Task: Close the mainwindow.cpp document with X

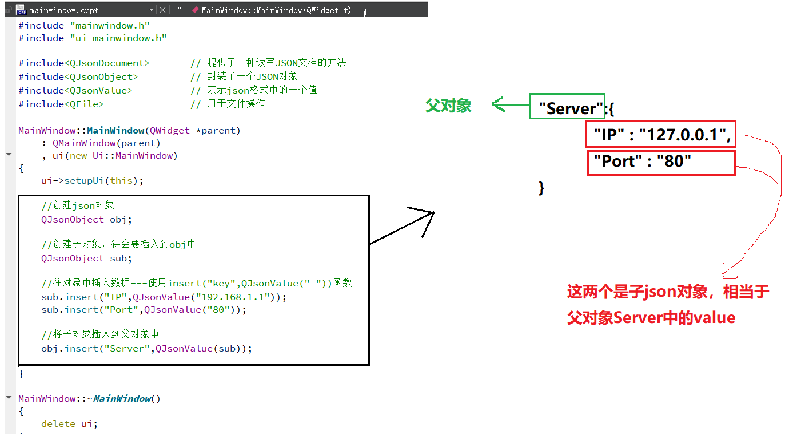Action: pyautogui.click(x=163, y=10)
